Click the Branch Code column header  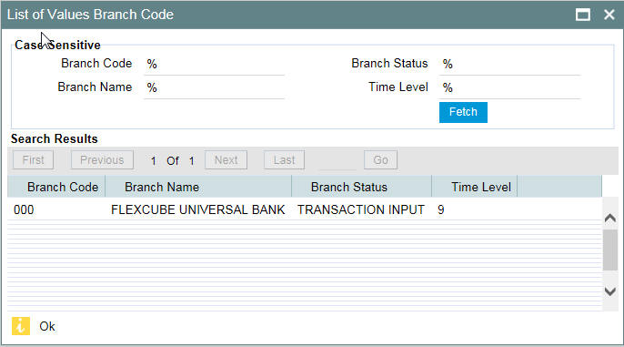click(56, 187)
